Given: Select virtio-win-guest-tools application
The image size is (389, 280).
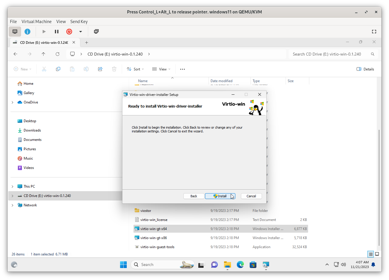Looking at the screenshot, I should coord(221,247).
